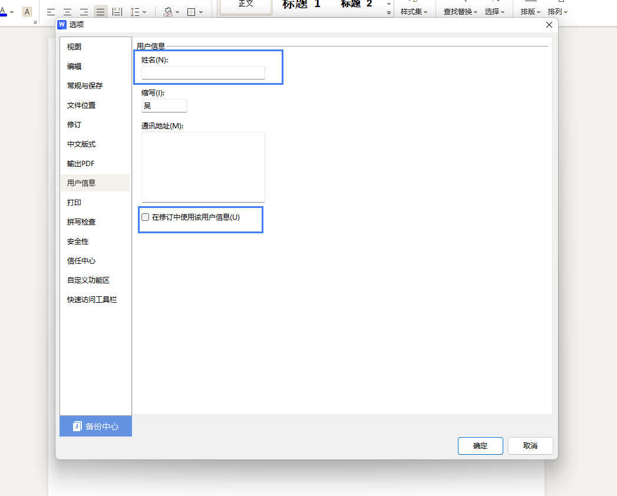Open the 文件位置 options category
Viewport: 617px width, 496px height.
(x=95, y=105)
